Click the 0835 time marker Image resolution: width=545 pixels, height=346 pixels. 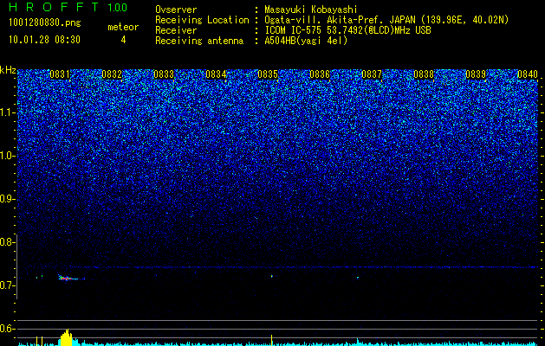pos(268,74)
